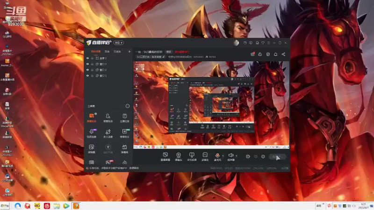Open the 榜单助手 tool
Screen dimensions: 374x210
(x=124, y=133)
